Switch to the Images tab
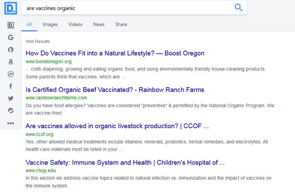Viewport: 295px width, 194px height. pyautogui.click(x=50, y=24)
